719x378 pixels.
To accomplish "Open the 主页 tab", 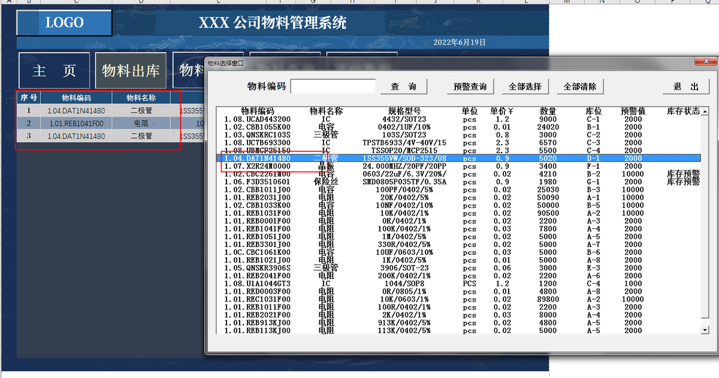I will click(x=55, y=71).
